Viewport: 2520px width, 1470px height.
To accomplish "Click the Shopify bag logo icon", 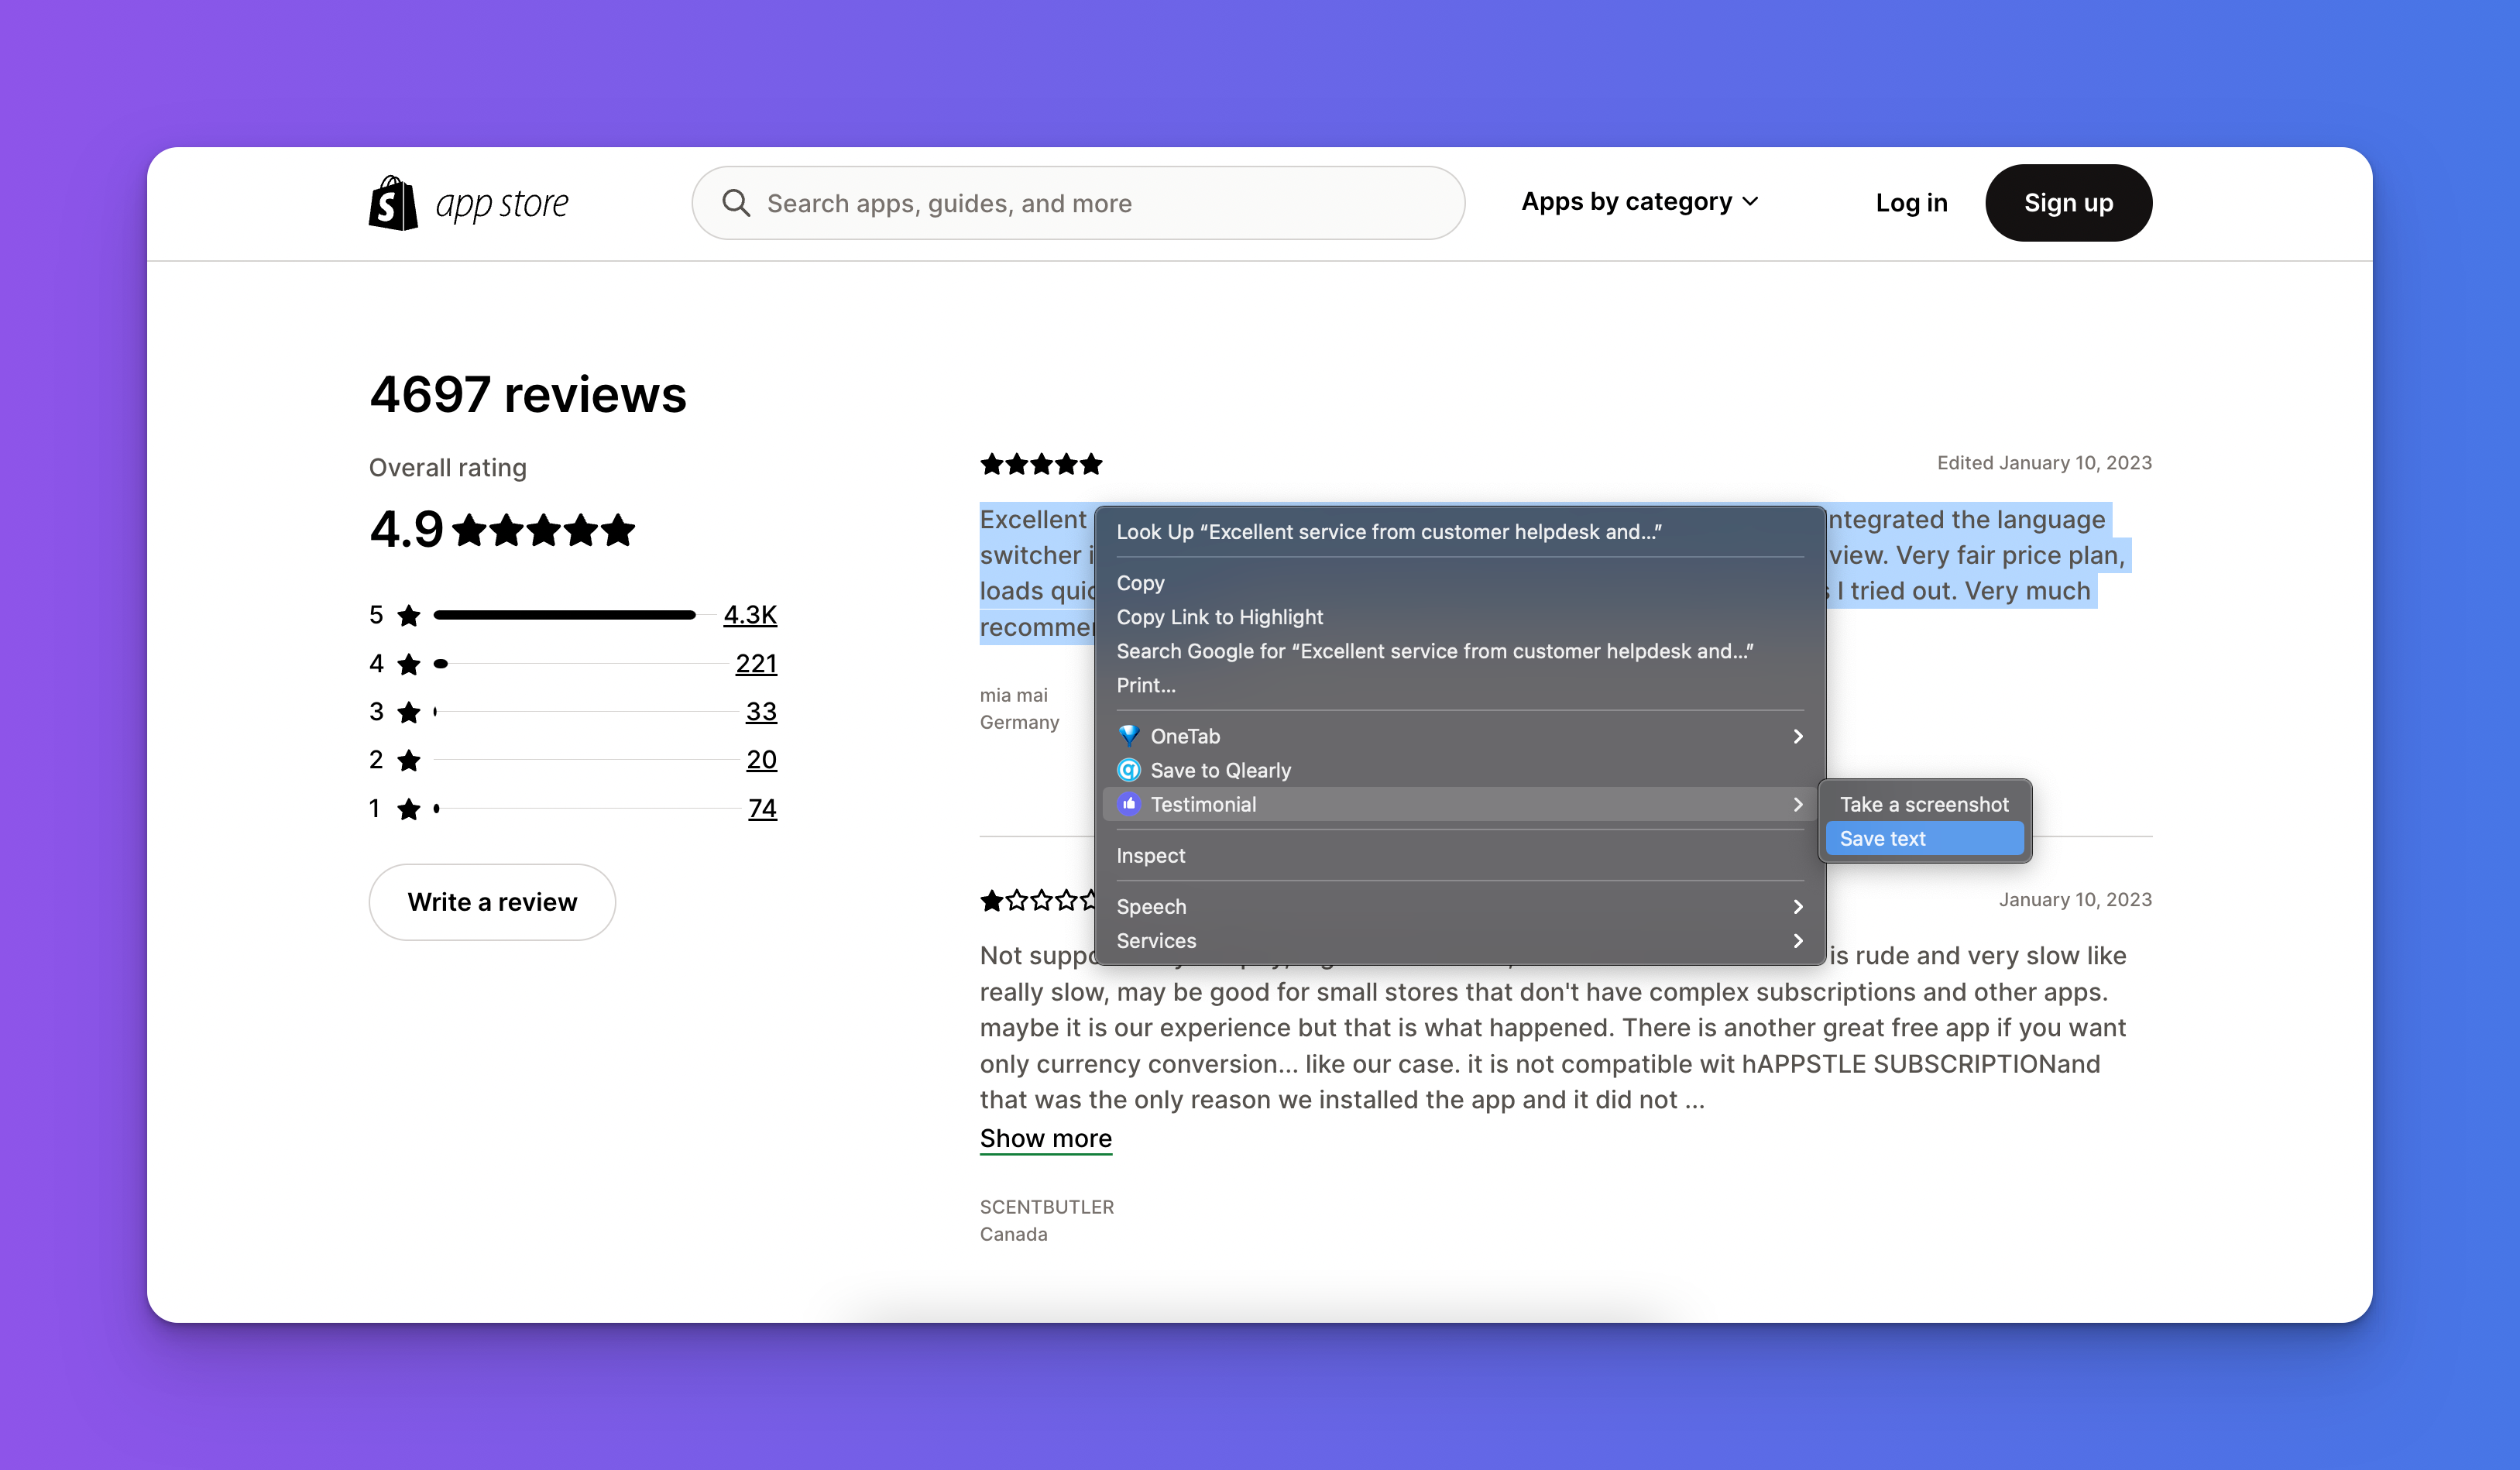I will [x=393, y=203].
